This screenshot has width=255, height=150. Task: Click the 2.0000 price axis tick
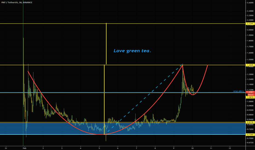(250, 30)
